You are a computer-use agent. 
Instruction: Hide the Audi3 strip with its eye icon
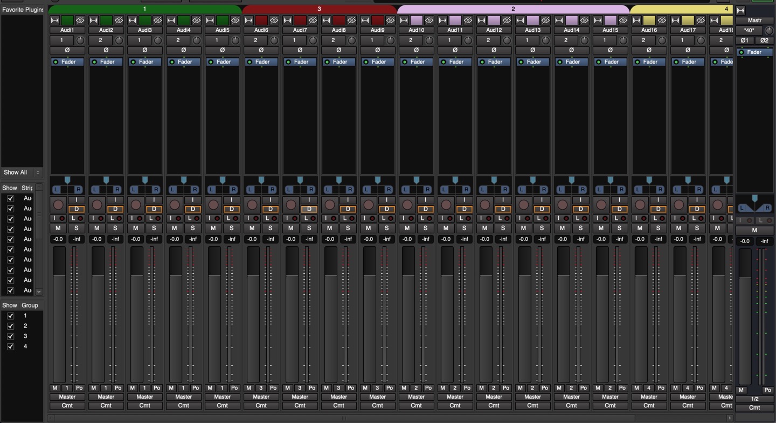click(158, 20)
